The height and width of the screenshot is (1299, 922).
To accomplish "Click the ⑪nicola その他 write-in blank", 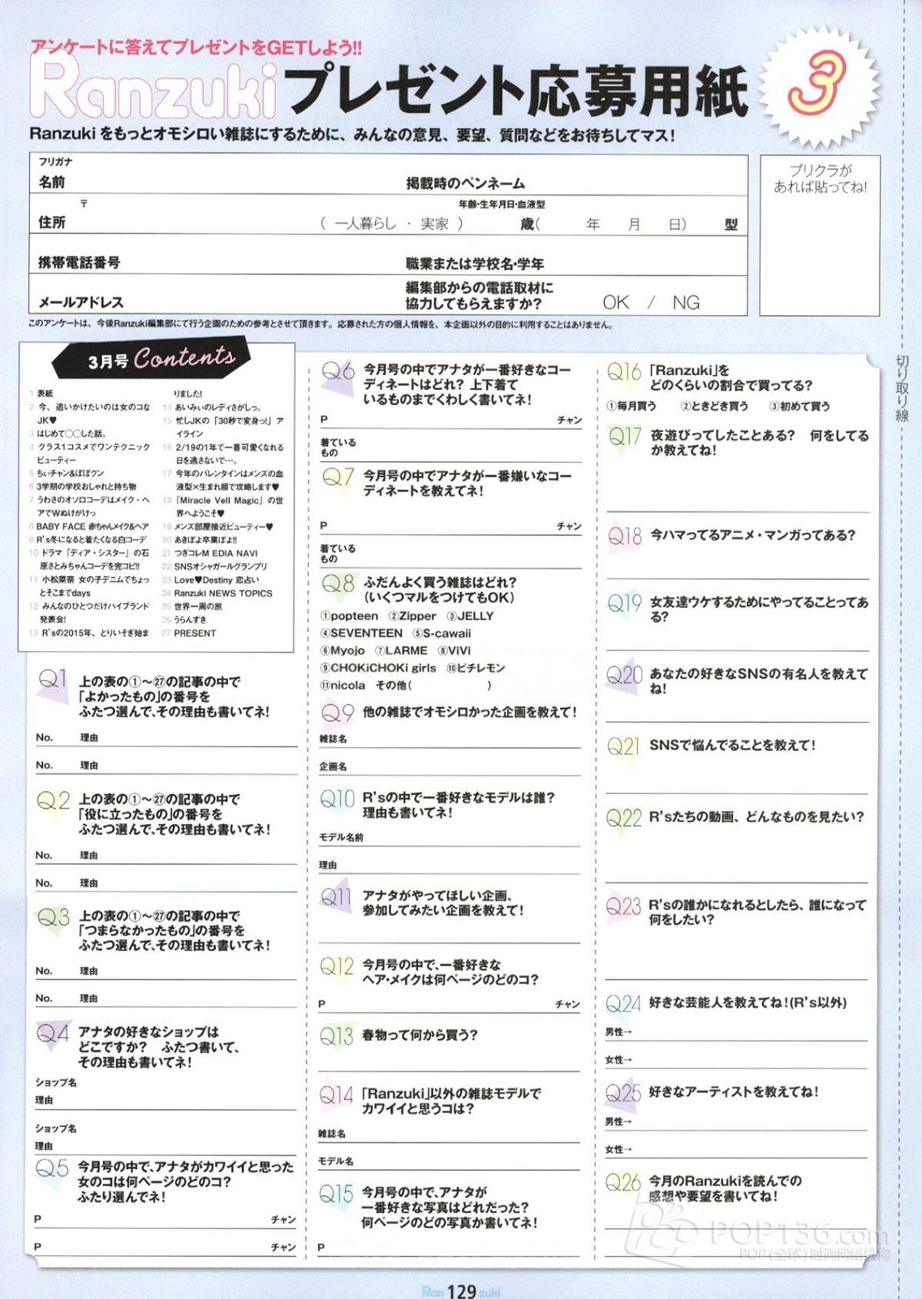I will tap(450, 686).
